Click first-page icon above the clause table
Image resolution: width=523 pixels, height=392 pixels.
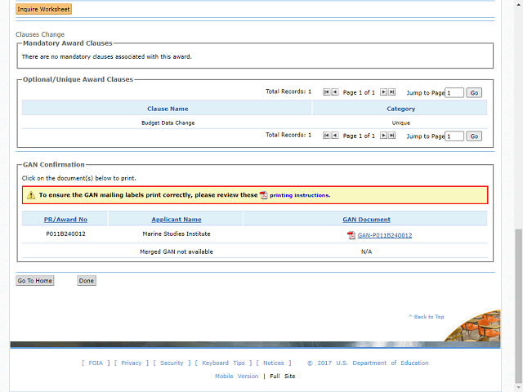pyautogui.click(x=327, y=92)
